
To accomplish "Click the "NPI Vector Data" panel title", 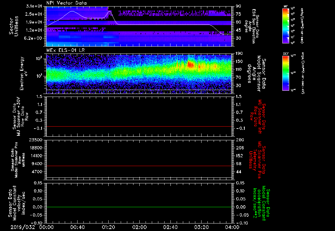I will [x=66, y=3].
